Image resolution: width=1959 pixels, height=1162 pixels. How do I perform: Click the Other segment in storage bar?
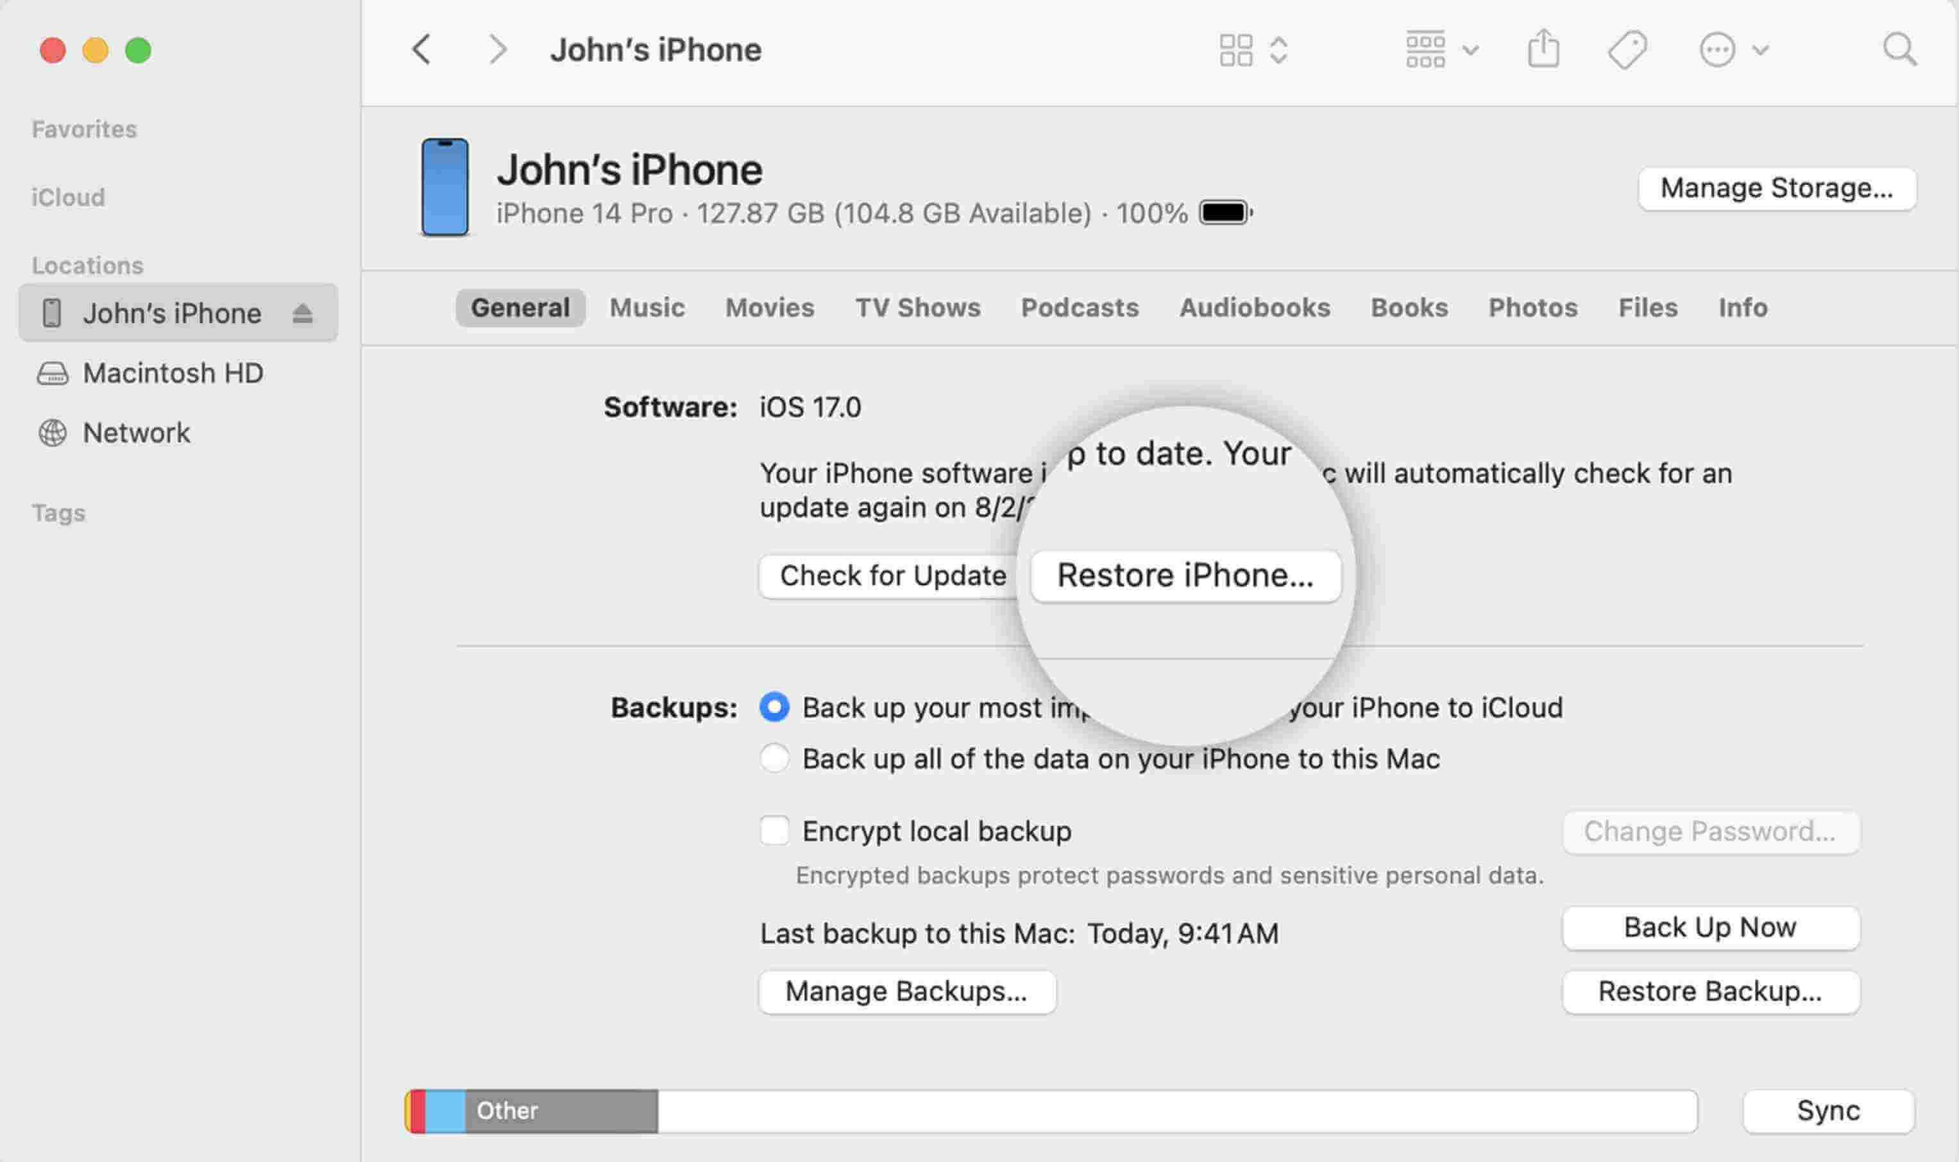(x=561, y=1111)
